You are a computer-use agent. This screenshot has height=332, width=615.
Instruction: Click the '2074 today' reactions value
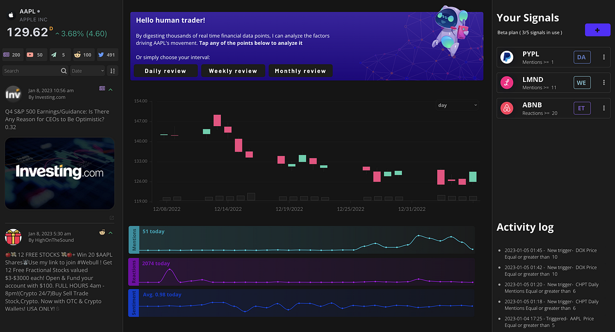coord(156,263)
